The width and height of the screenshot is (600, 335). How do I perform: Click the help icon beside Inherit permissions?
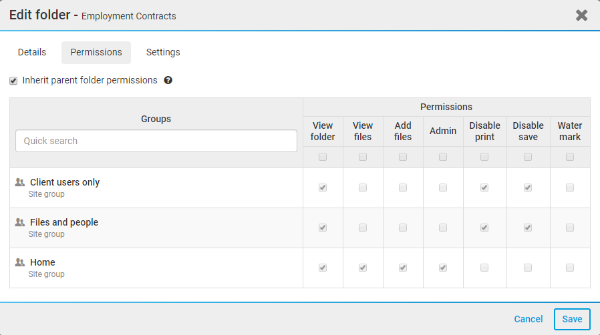168,80
